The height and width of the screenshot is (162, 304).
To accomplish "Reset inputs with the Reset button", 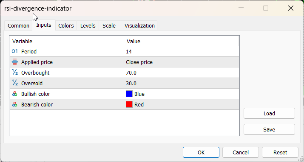I will tap(280, 153).
